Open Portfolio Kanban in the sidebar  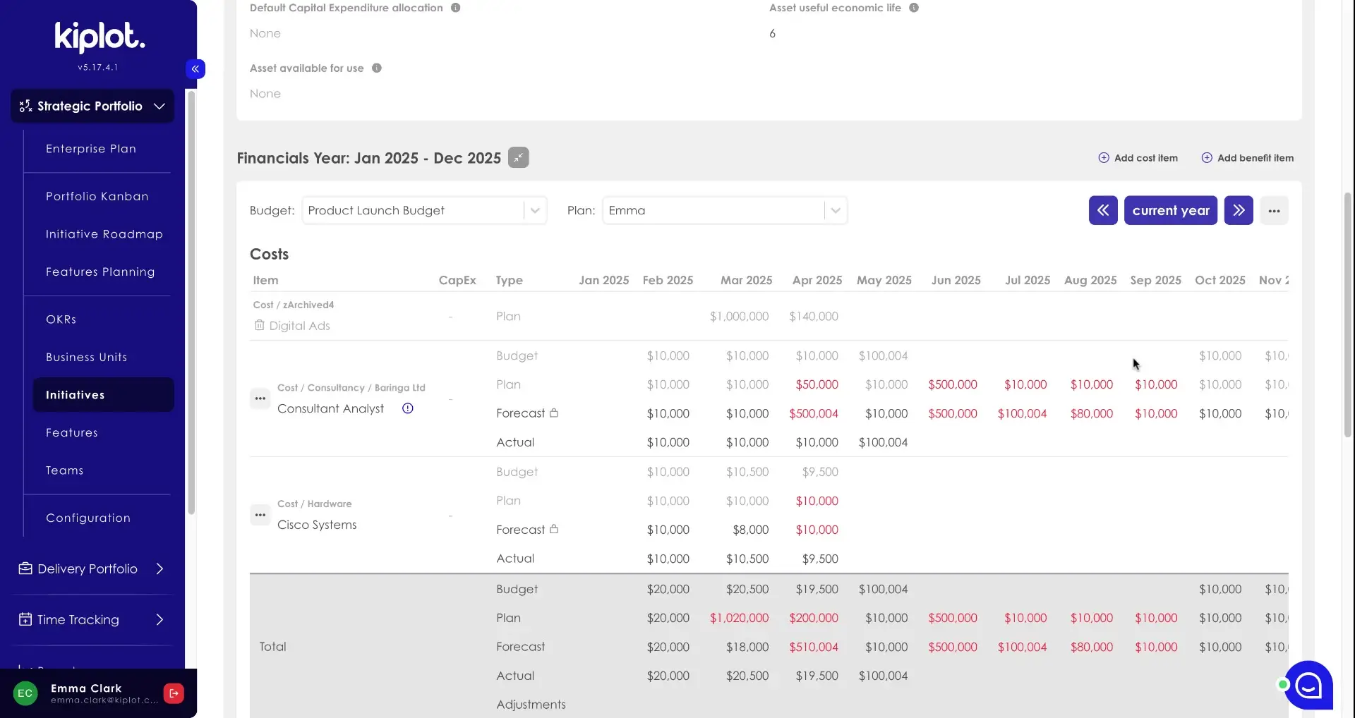(97, 196)
